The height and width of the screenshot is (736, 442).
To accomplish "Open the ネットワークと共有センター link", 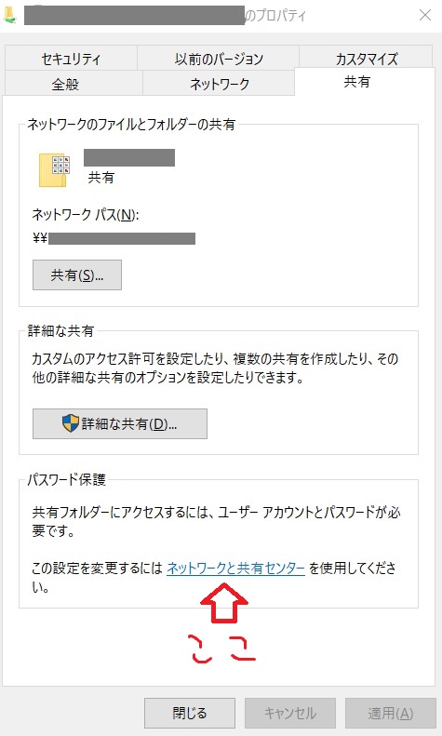I will [236, 568].
